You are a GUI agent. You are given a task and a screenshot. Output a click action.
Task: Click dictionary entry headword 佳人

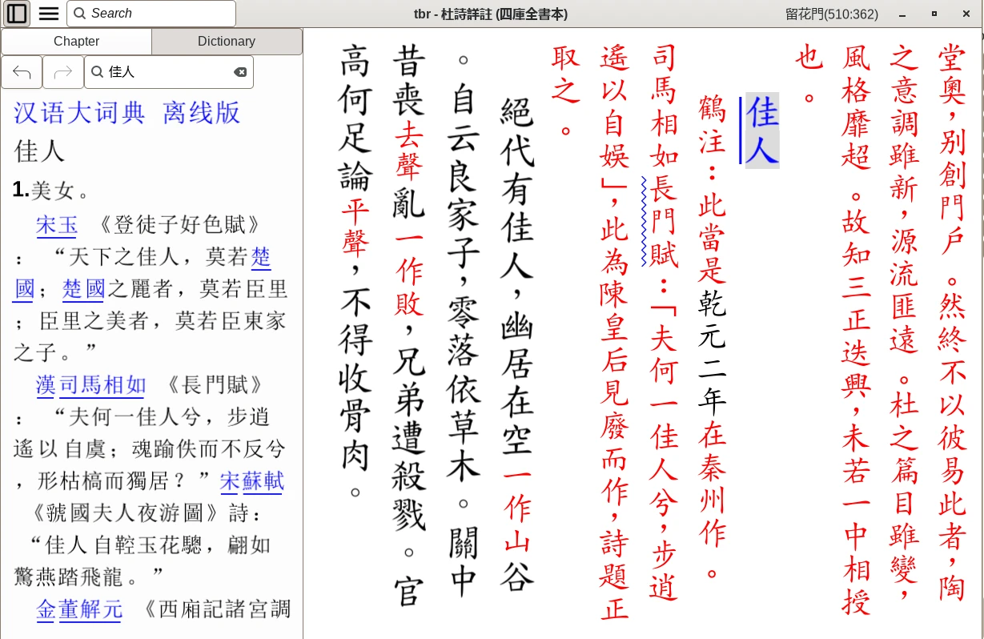click(x=39, y=151)
